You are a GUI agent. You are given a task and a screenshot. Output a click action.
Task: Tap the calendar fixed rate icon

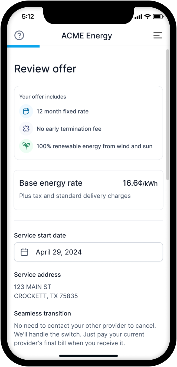coord(26,111)
